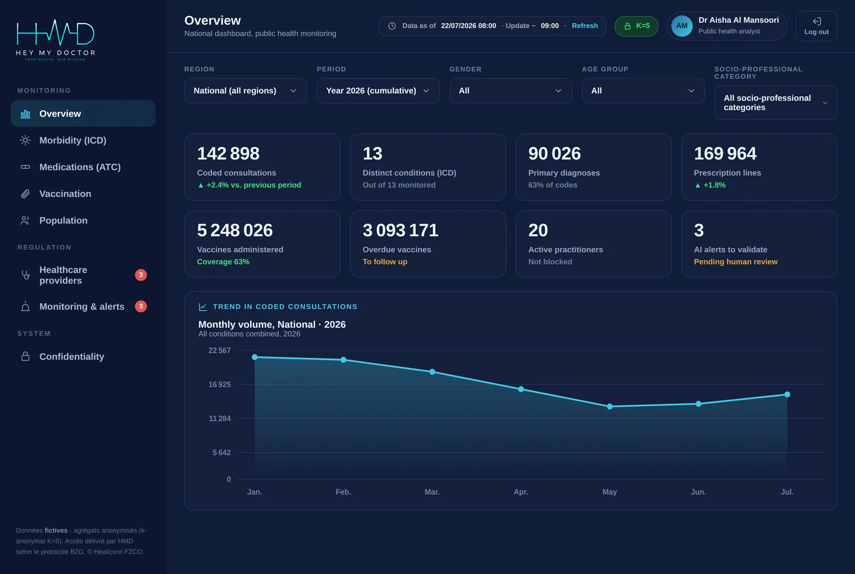Click the Refresh link
Screen dimensions: 855x574
585,26
